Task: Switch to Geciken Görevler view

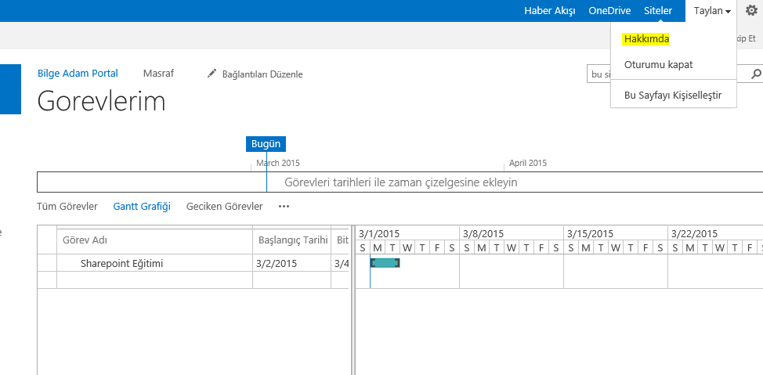Action: (224, 207)
